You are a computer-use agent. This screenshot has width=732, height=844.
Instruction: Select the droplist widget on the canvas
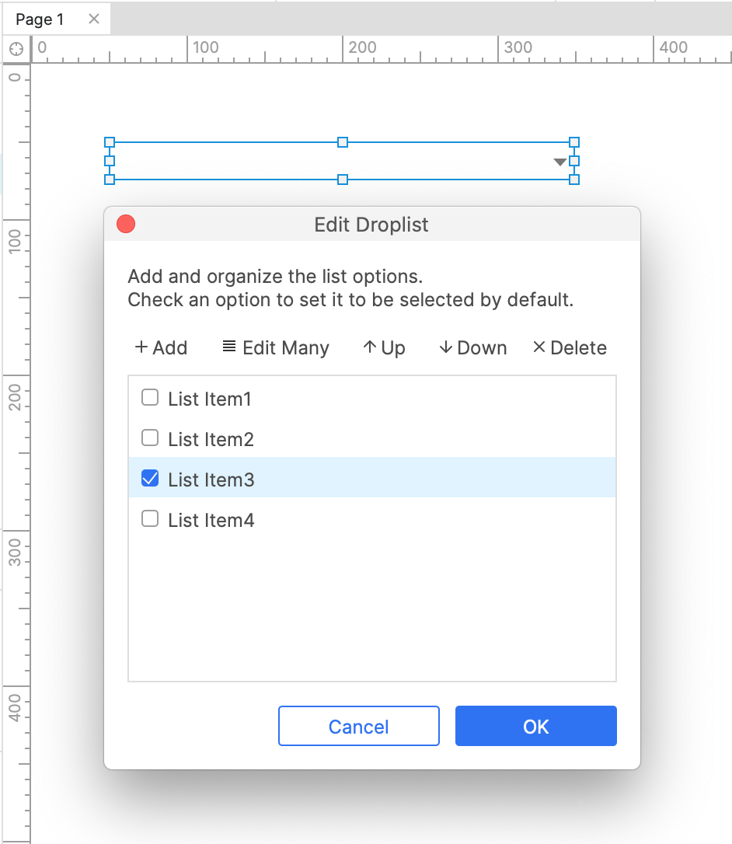(x=342, y=161)
